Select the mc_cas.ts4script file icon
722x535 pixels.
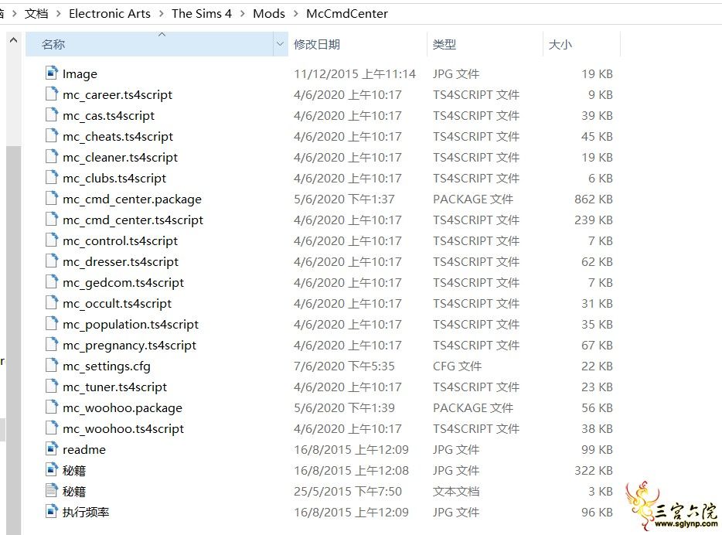tap(52, 114)
